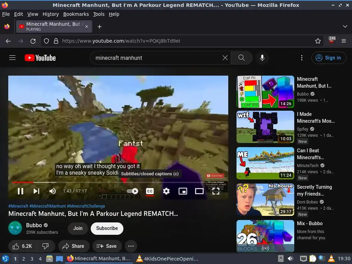Open the File menu
The height and width of the screenshot is (264, 352).
pos(6,14)
